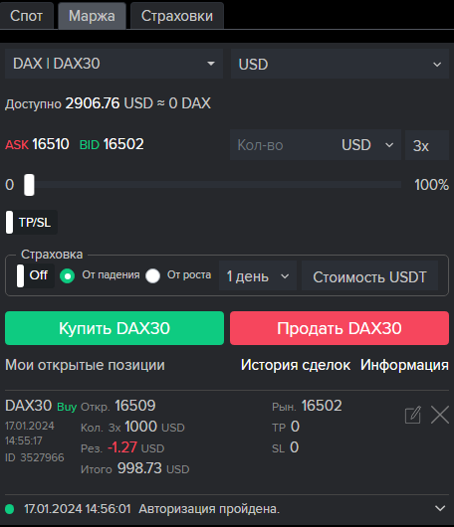This screenshot has width=454, height=527.
Task: Click the Продать DAX30 button
Action: tap(340, 328)
